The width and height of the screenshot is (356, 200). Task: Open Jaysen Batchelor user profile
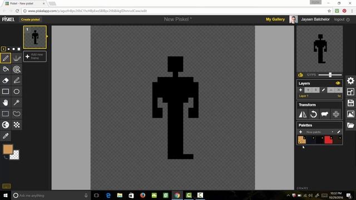[315, 19]
